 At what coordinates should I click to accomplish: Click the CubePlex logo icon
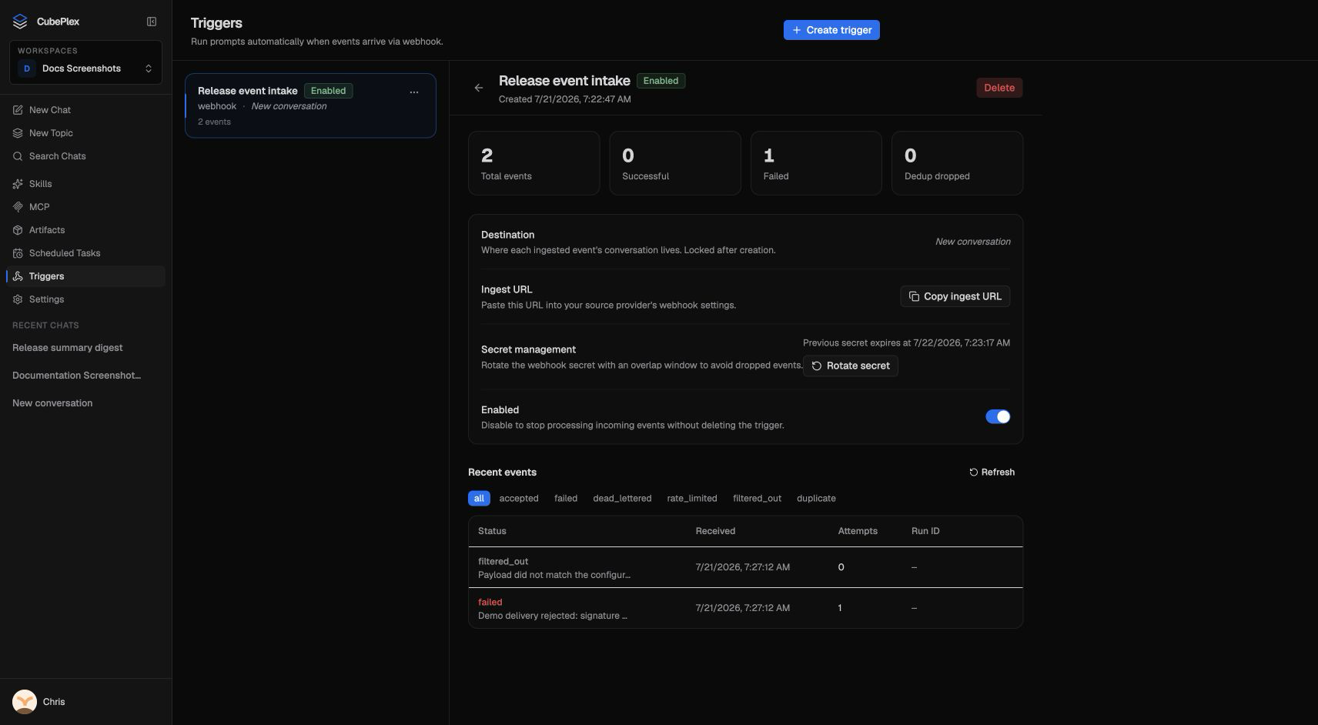coord(20,22)
